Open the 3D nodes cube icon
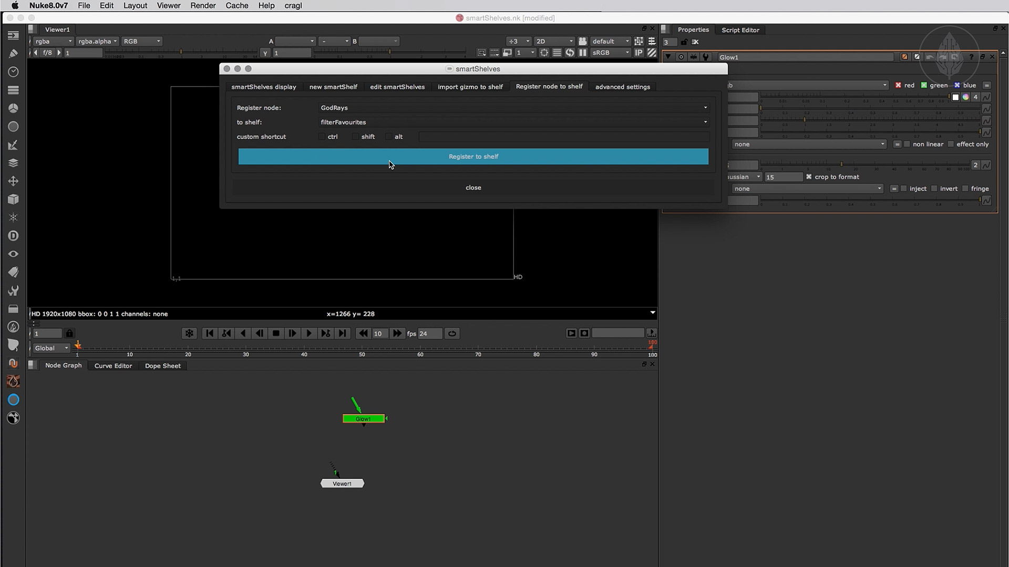The image size is (1009, 567). pyautogui.click(x=13, y=199)
